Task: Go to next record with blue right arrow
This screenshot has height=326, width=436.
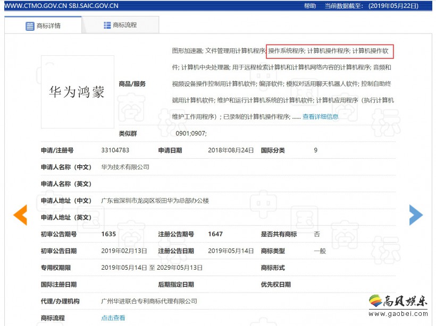Action: (415, 215)
